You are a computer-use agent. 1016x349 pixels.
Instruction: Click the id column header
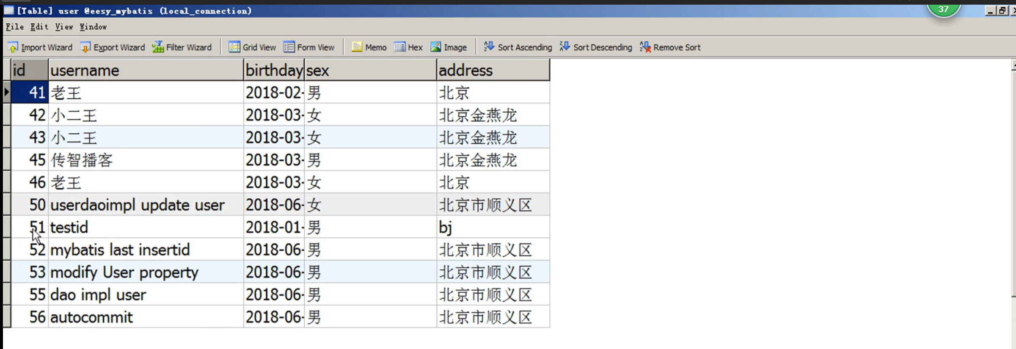click(x=30, y=70)
